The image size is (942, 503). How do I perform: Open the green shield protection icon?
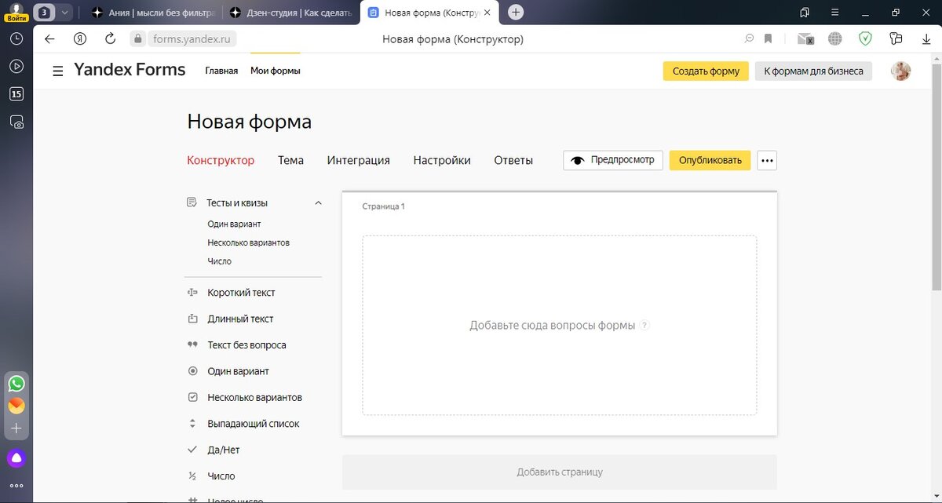point(865,39)
